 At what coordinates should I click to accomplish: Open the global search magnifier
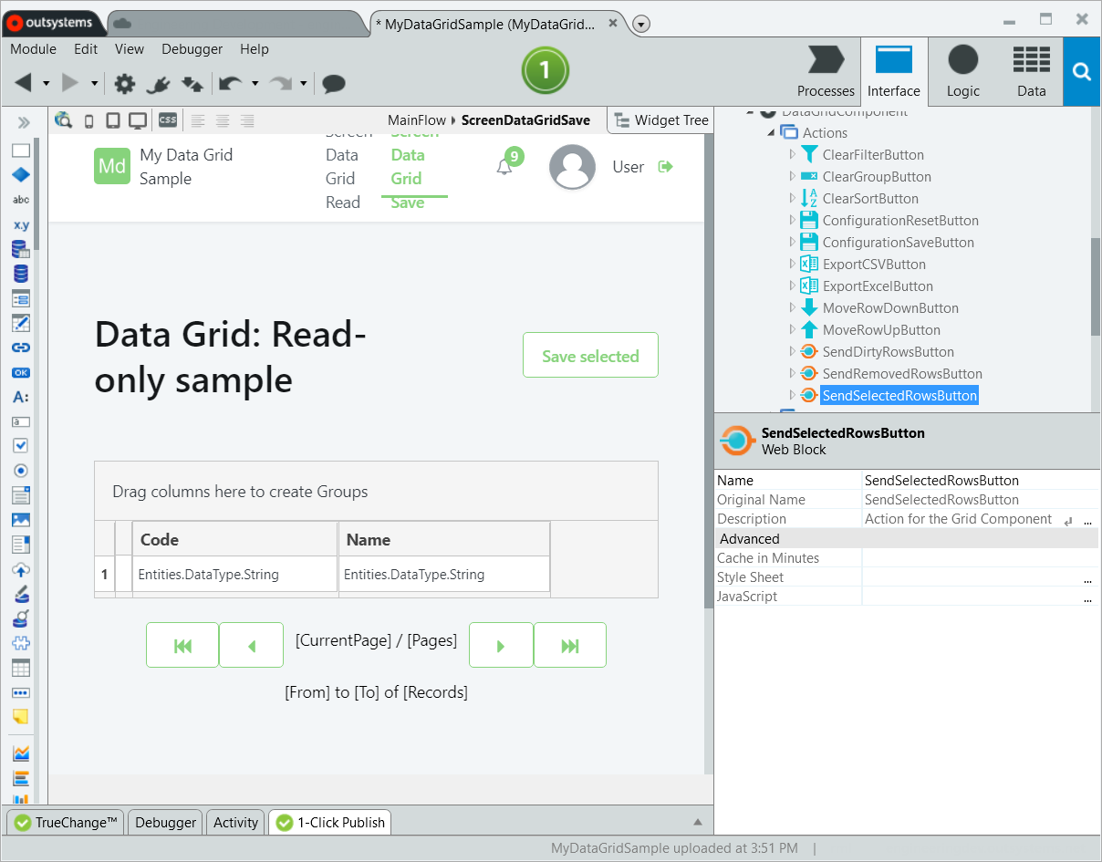click(1082, 71)
